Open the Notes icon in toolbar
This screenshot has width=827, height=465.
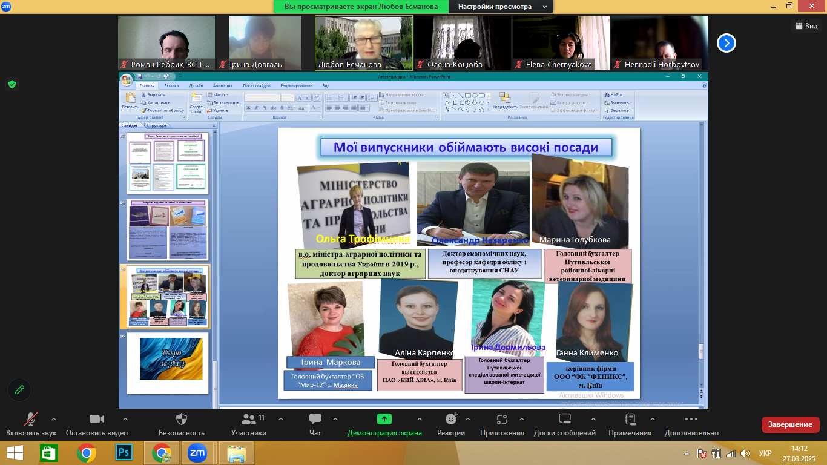click(x=630, y=419)
